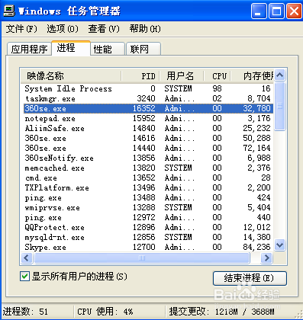Select QQProtect.exe process
Screen dimensions: 303x320
[147, 227]
